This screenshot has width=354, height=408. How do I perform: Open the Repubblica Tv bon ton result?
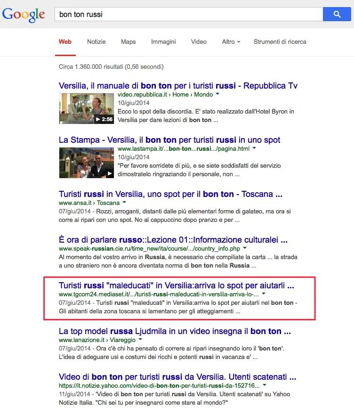coord(178,86)
